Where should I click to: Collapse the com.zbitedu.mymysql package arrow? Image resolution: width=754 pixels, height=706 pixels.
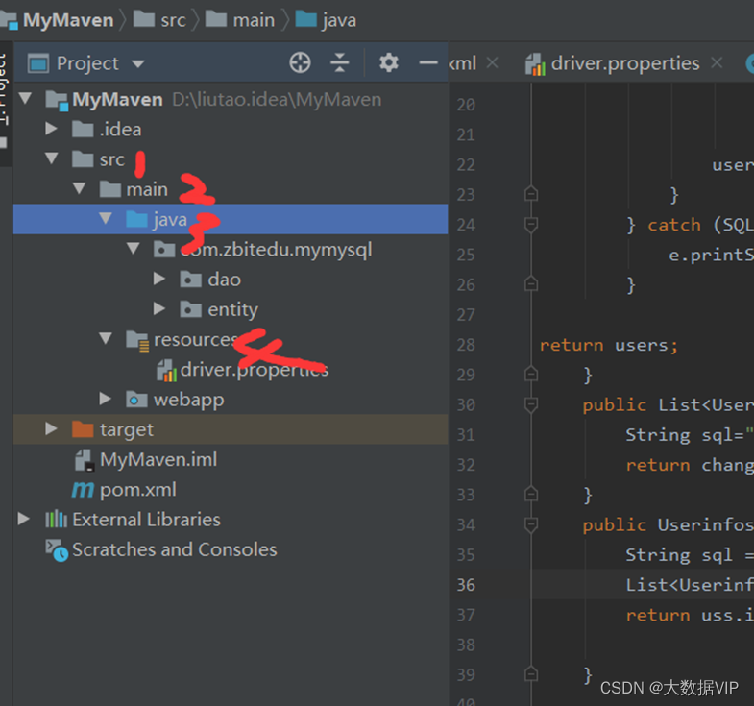click(x=133, y=249)
